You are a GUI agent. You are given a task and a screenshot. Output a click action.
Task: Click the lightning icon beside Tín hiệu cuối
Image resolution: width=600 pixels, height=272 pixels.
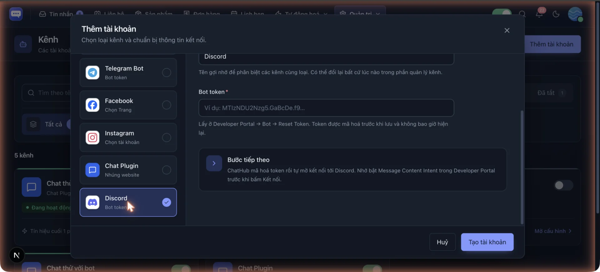point(25,231)
